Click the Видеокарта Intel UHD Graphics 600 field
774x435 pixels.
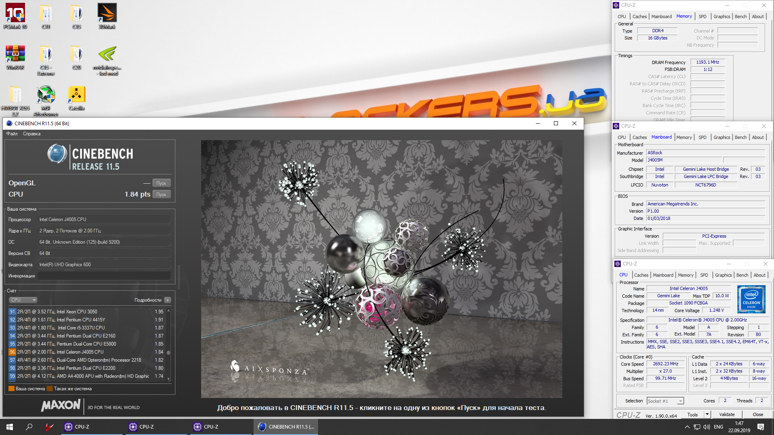(104, 265)
